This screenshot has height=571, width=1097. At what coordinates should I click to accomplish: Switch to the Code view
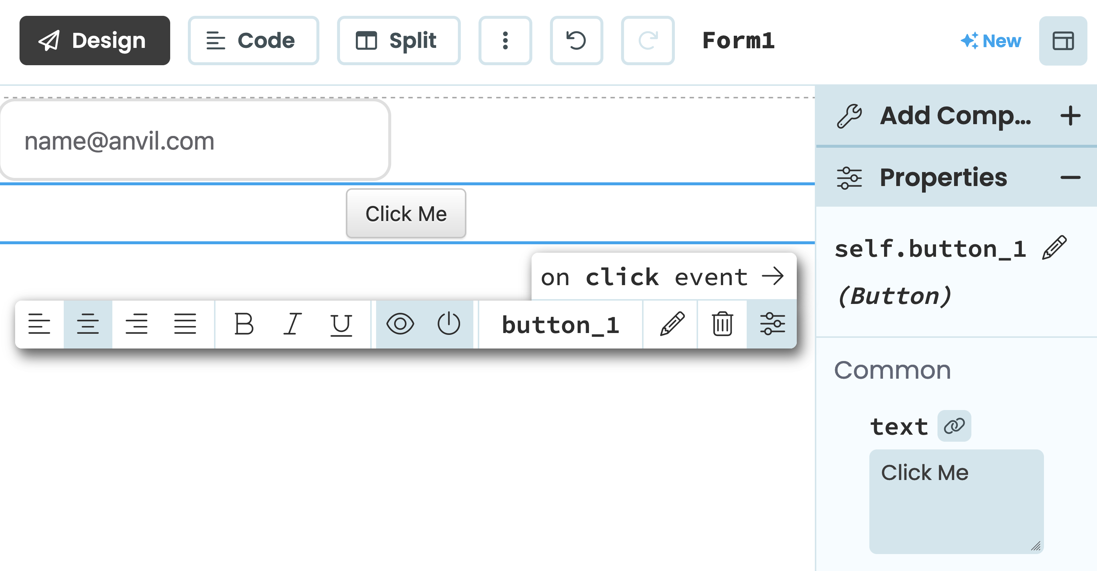pyautogui.click(x=253, y=41)
